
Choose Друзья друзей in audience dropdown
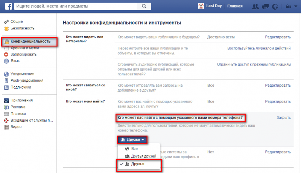139,156
